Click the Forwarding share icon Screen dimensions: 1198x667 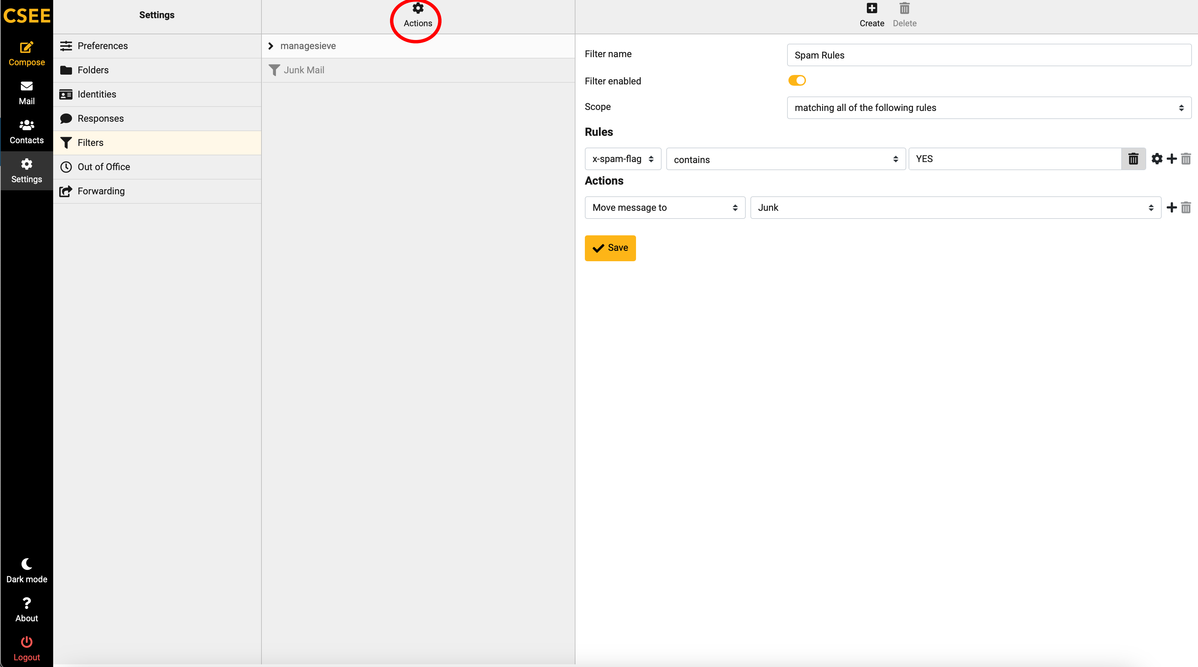point(66,191)
